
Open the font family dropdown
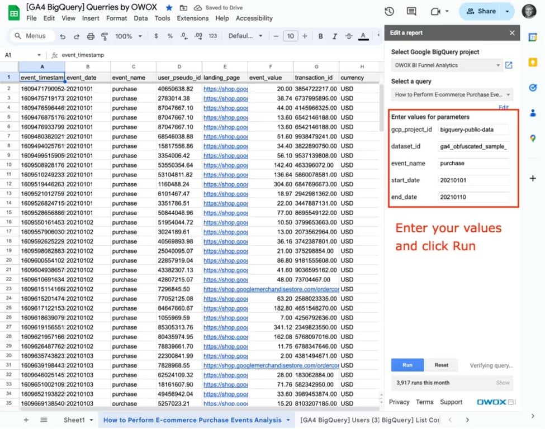point(245,36)
